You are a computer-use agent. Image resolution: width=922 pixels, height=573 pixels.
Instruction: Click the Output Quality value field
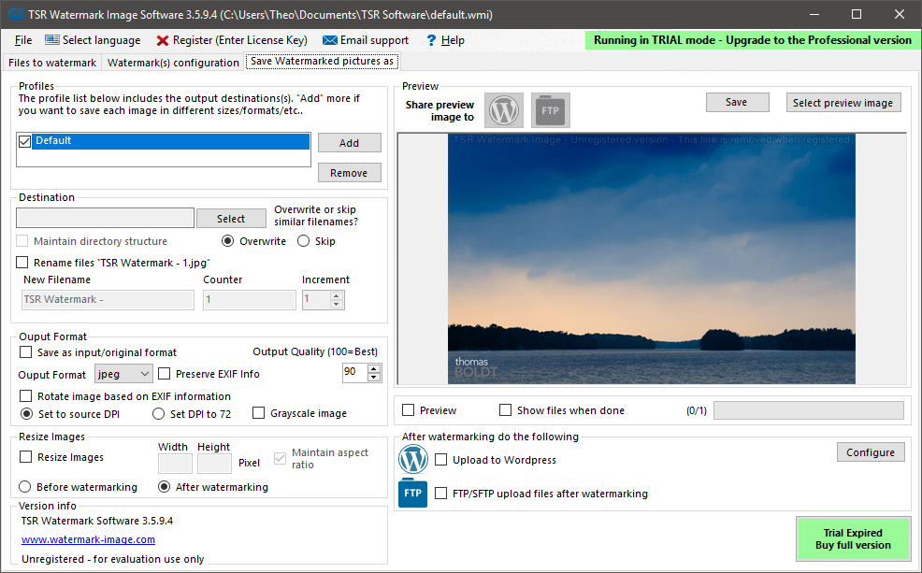(x=355, y=373)
